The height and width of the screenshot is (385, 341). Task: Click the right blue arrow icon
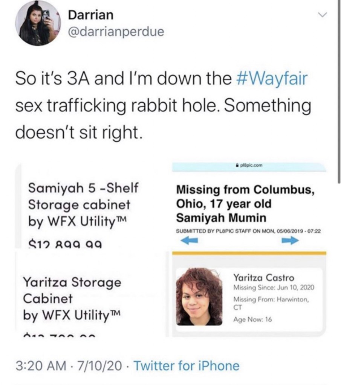(x=291, y=240)
